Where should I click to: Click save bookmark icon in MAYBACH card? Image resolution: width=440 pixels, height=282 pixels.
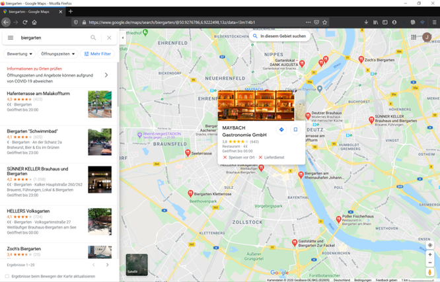pyautogui.click(x=295, y=129)
